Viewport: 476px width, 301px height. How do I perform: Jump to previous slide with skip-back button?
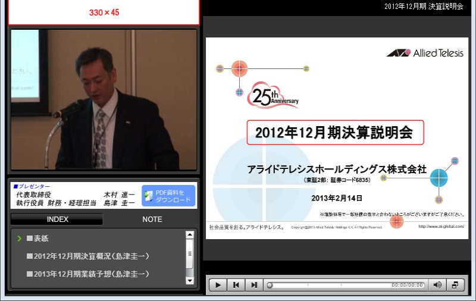(x=236, y=285)
